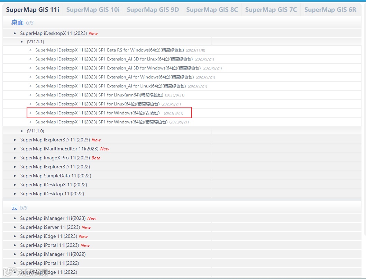
Task: Expand SuperMap iPortal 11i(2022)
Action: pyautogui.click(x=49, y=263)
